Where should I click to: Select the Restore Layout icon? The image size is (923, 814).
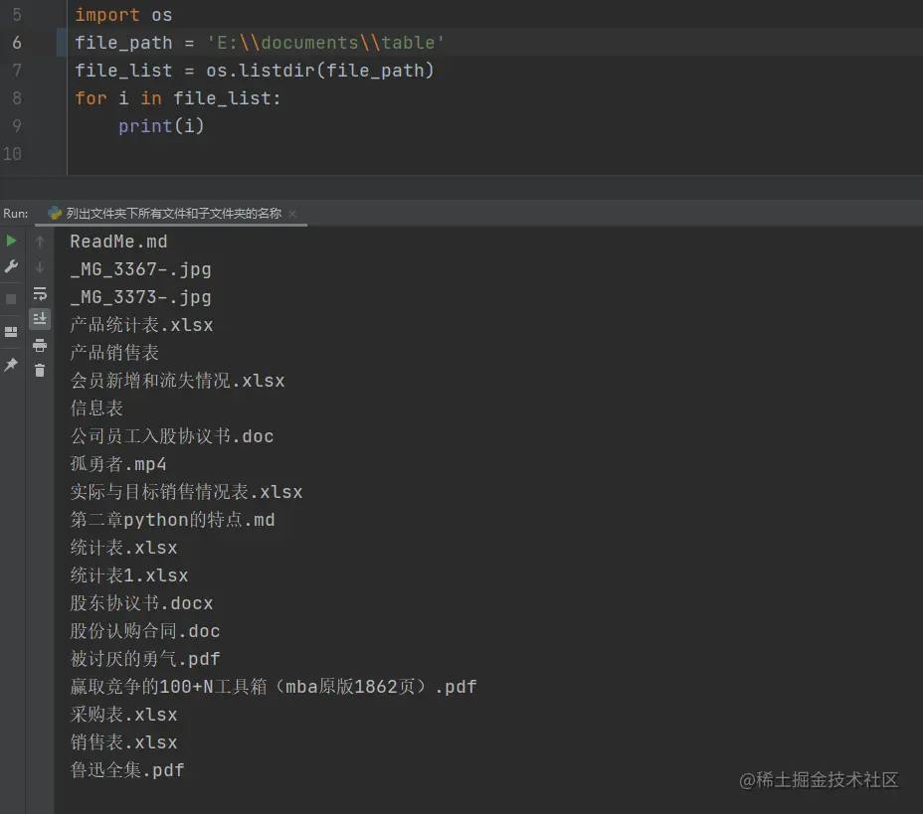[12, 329]
